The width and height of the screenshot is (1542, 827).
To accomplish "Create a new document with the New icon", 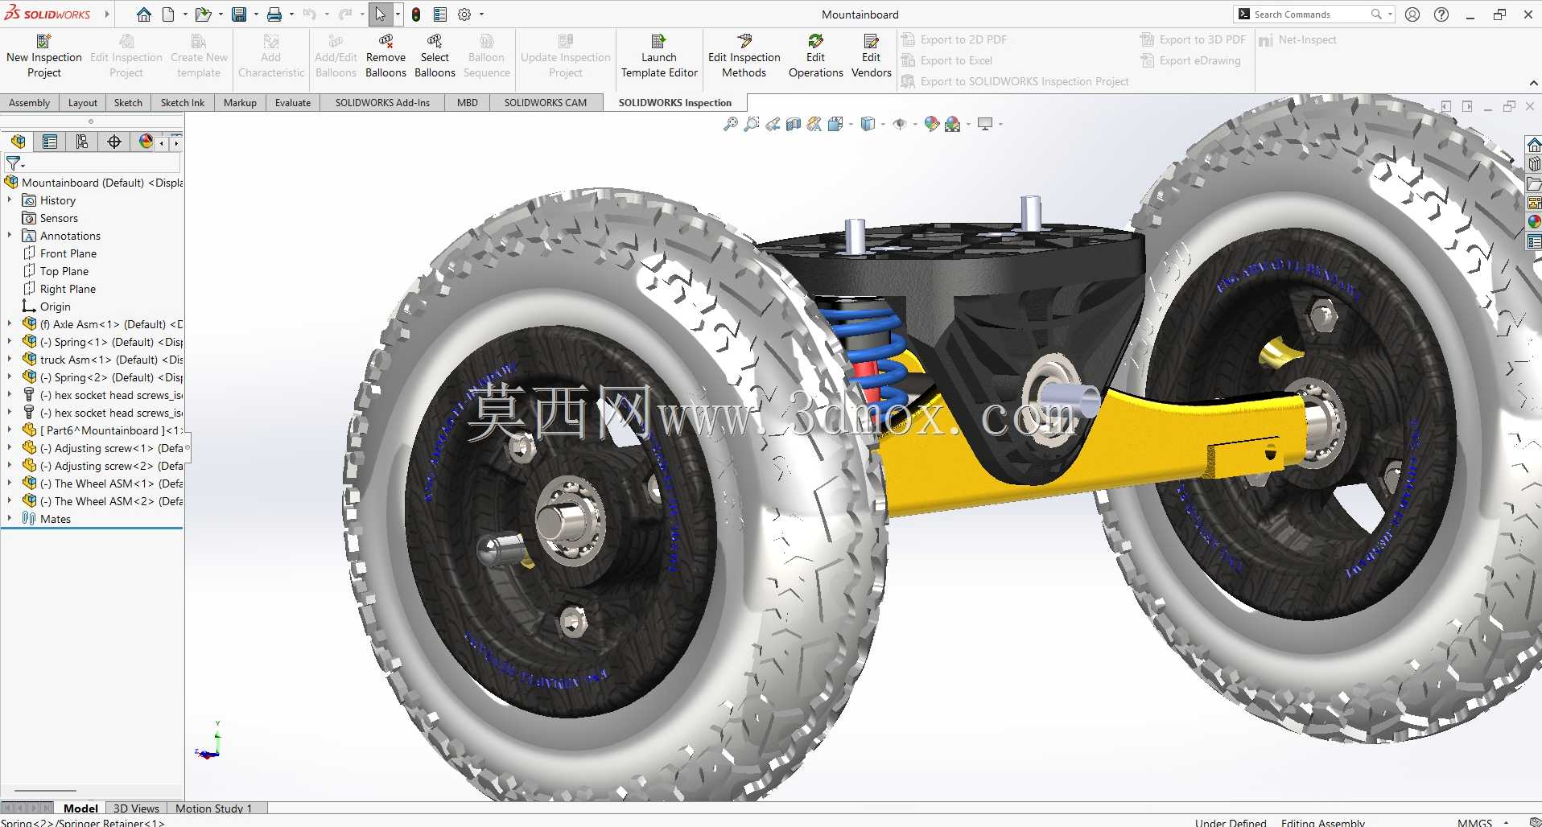I will tap(167, 14).
